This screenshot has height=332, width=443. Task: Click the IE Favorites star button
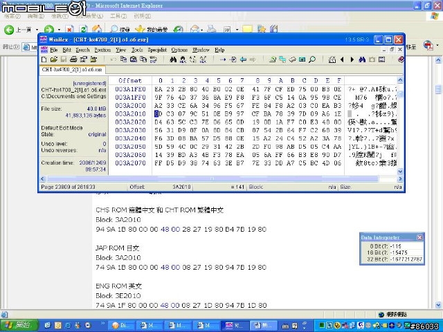click(152, 29)
